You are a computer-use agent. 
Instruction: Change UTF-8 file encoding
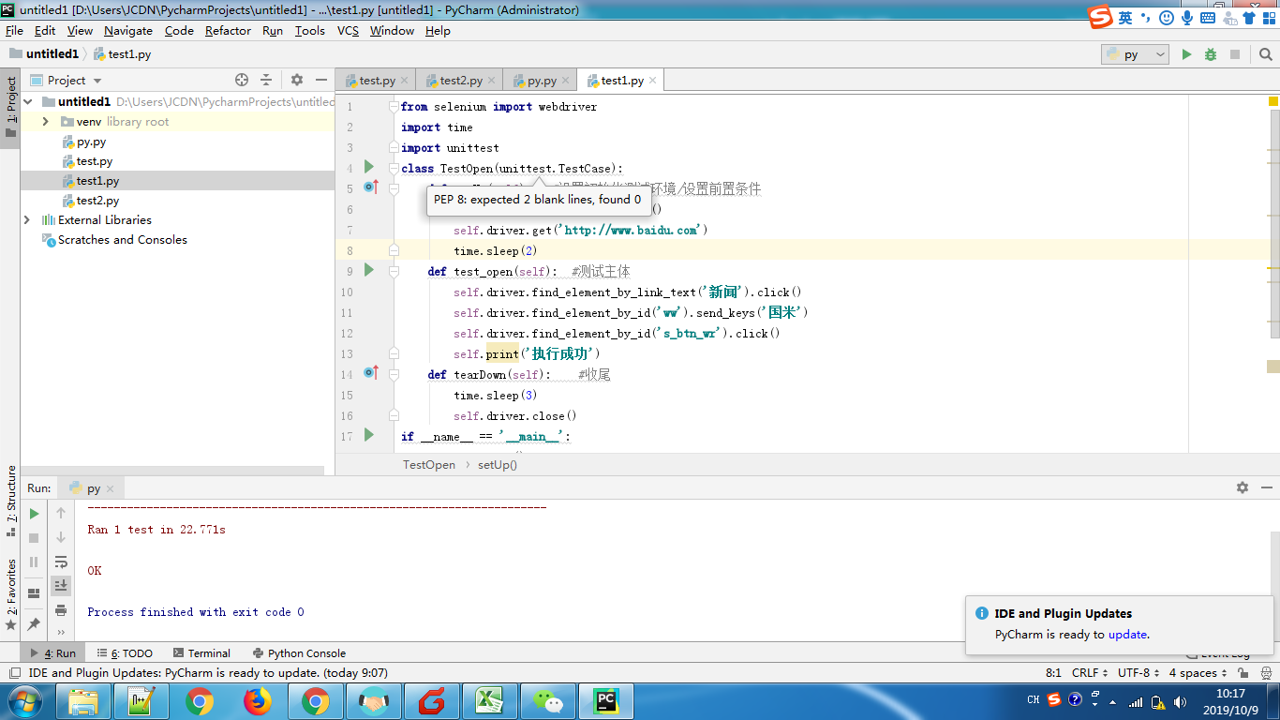(1139, 673)
